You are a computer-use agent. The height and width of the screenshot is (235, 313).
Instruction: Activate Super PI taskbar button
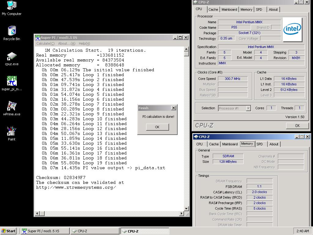(x=45, y=231)
